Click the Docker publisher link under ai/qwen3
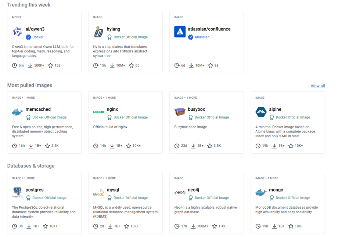Viewport: 338px width, 237px height. click(x=38, y=37)
